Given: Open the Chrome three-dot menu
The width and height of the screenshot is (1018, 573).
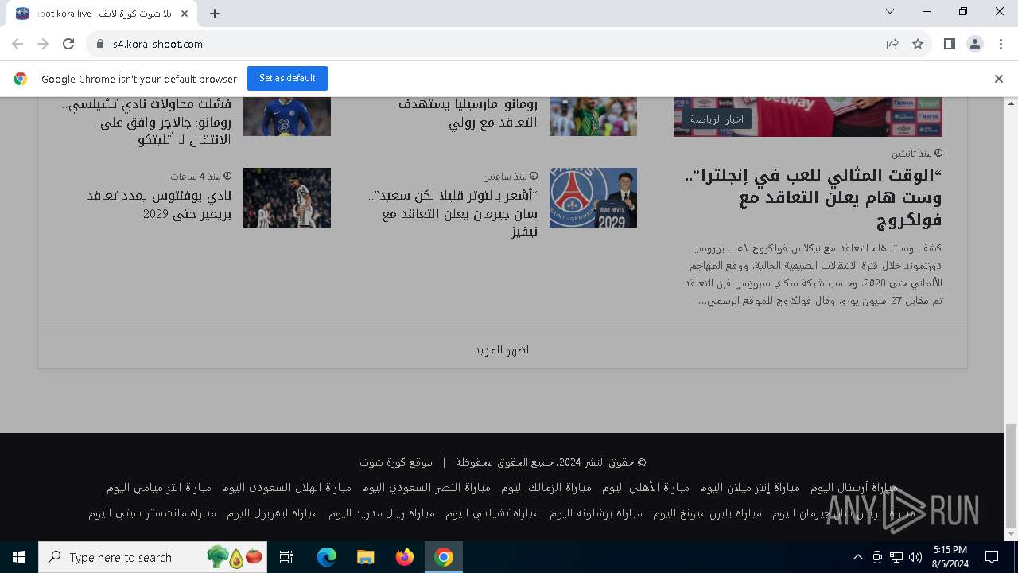Looking at the screenshot, I should coord(1001,44).
